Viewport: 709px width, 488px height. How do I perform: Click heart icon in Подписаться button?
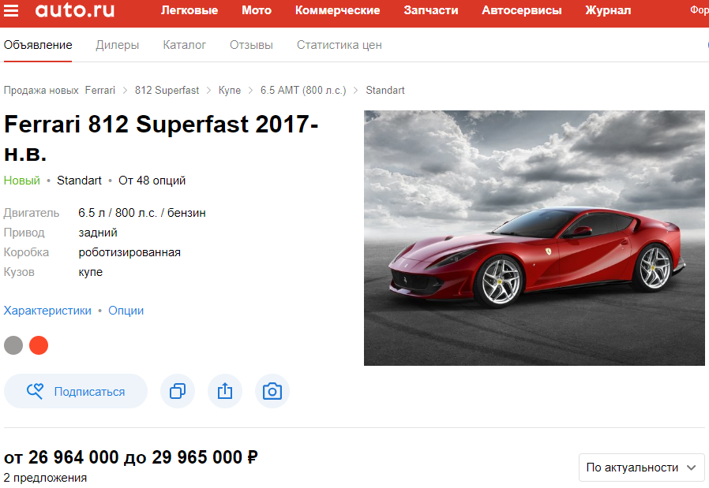click(x=35, y=391)
